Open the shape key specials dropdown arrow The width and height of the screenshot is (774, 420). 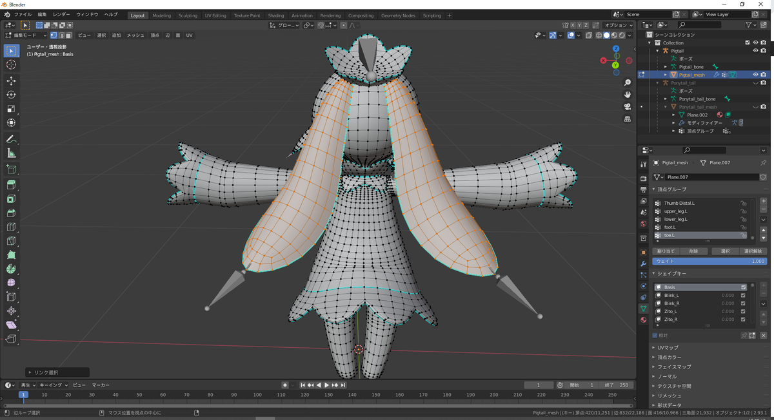pyautogui.click(x=764, y=304)
